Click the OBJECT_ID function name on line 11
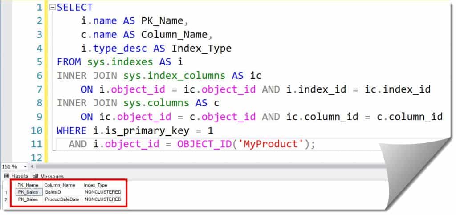The width and height of the screenshot is (456, 215). click(x=204, y=144)
